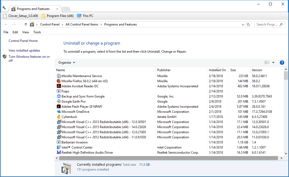This screenshot has height=177, width=289.
Task: Select the Fraps program icon
Action: click(59, 91)
